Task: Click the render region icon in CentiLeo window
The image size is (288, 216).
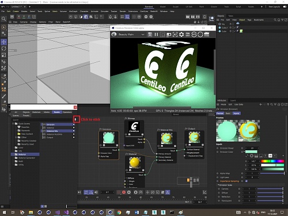Action: pos(162,35)
